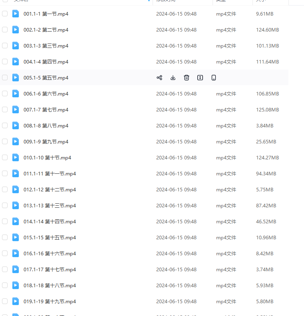Check the box next to 012.1-12 第十二节.mp4
The height and width of the screenshot is (316, 304).
click(5, 190)
